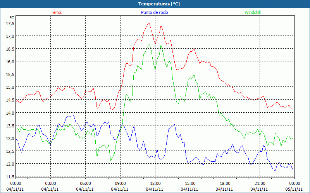Click the 17,5 y-axis value
The image size is (310, 193).
coord(10,24)
